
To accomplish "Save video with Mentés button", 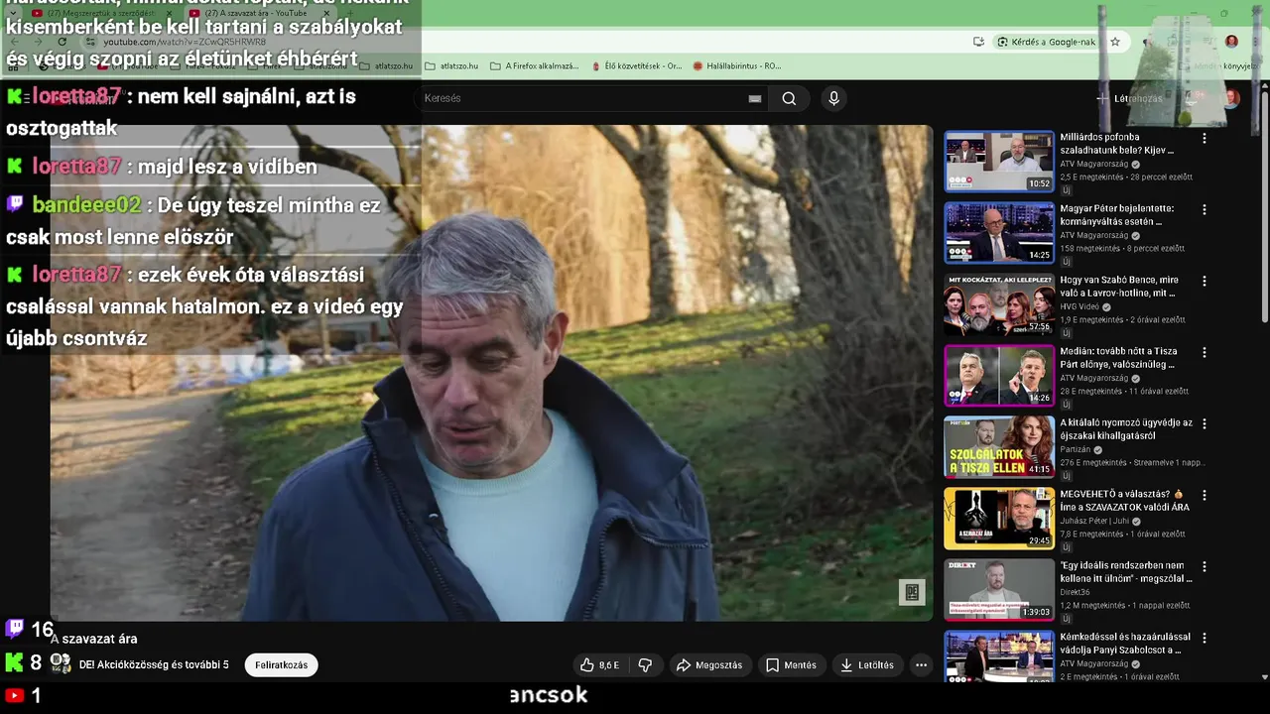I will coord(790,665).
